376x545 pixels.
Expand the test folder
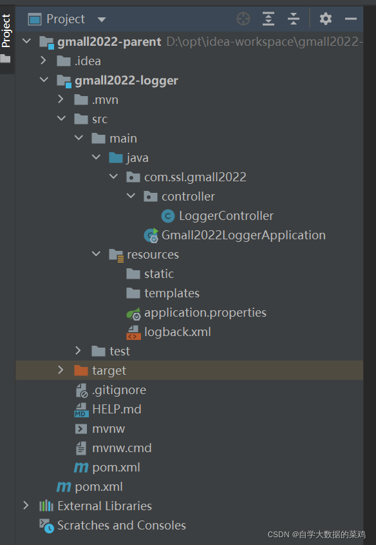pyautogui.click(x=79, y=351)
